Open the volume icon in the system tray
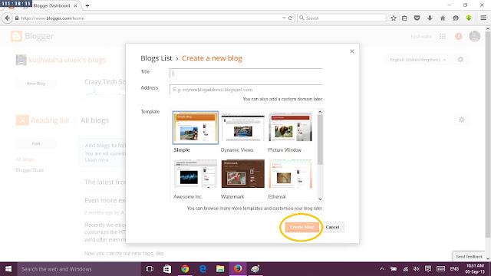This screenshot has height=276, width=491. click(x=416, y=269)
